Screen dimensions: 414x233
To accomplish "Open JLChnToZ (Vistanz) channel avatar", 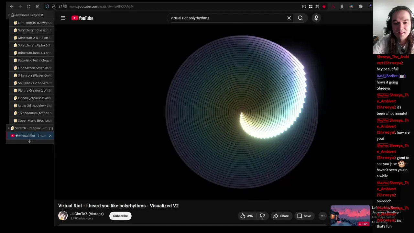I will click(63, 216).
